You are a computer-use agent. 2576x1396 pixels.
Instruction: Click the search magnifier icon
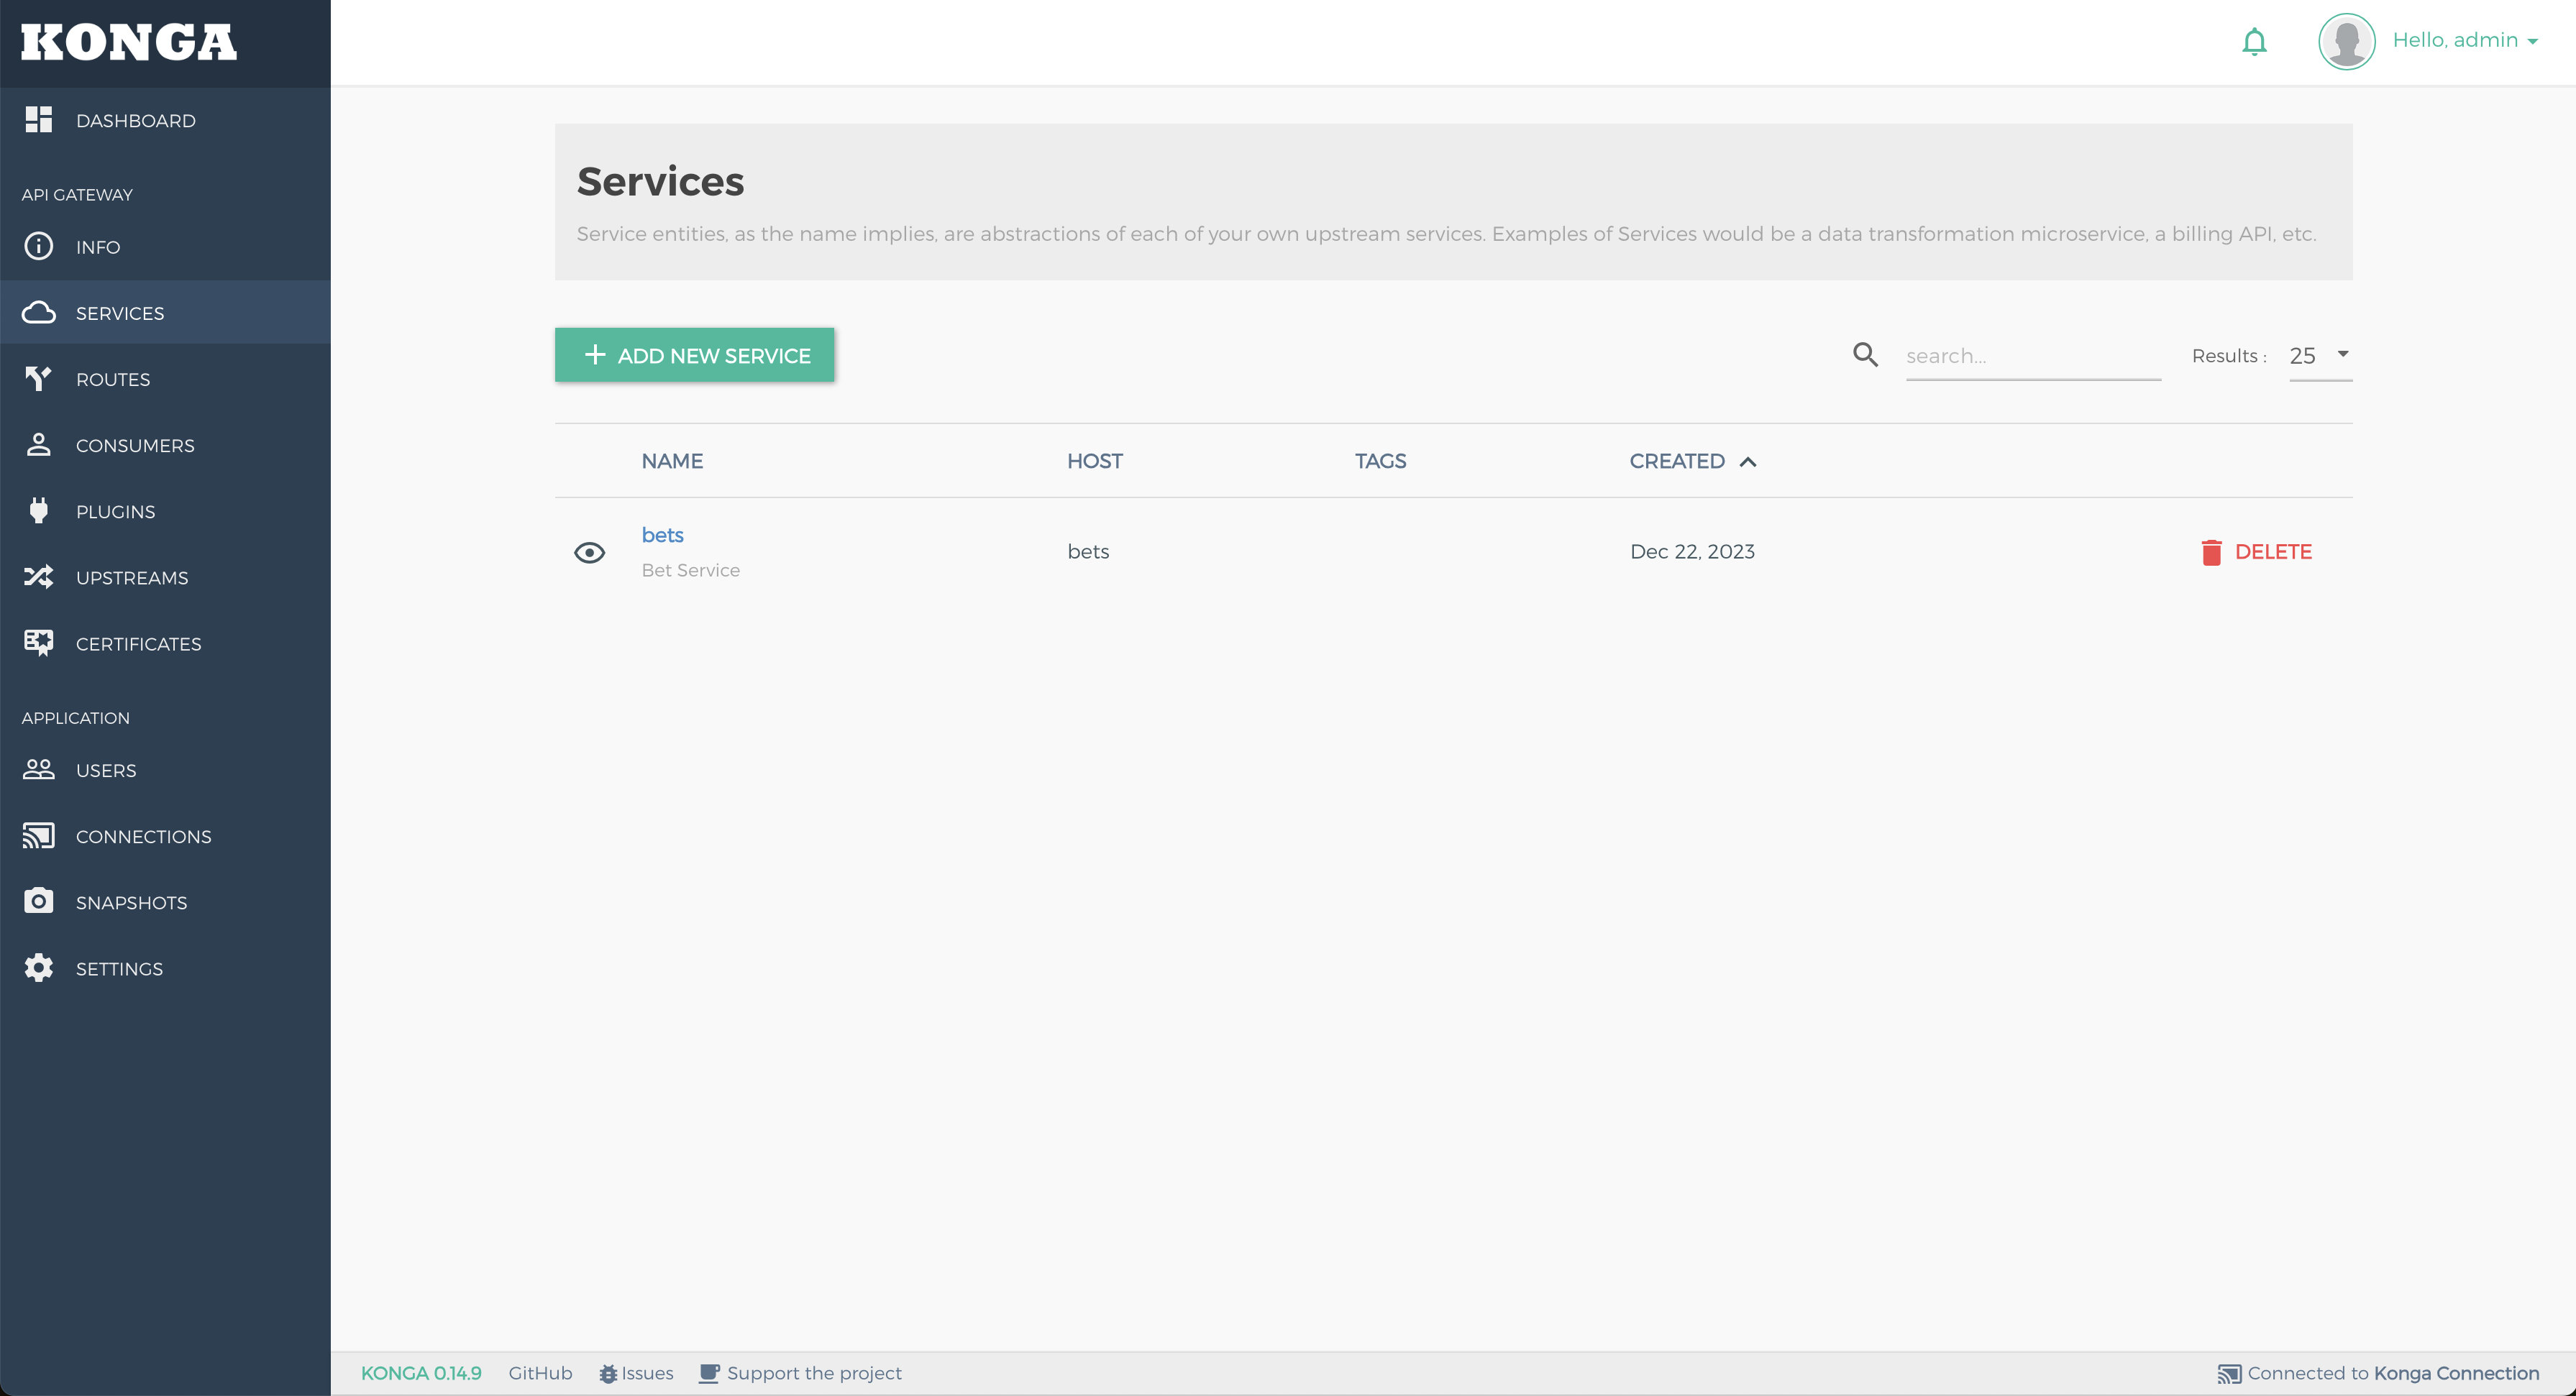pyautogui.click(x=1865, y=354)
